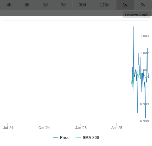Choose the 1d range tab
Viewport: 152px width, 146px height.
[45, 5]
